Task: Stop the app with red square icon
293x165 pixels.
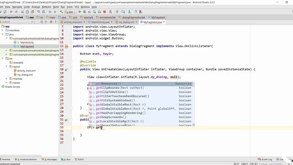Action: pyautogui.click(x=105, y=12)
